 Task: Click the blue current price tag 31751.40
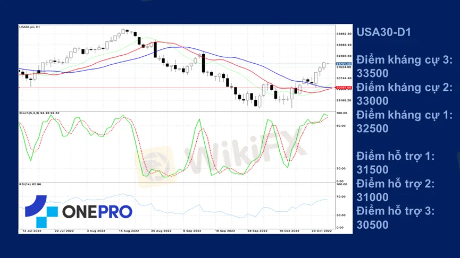344,64
